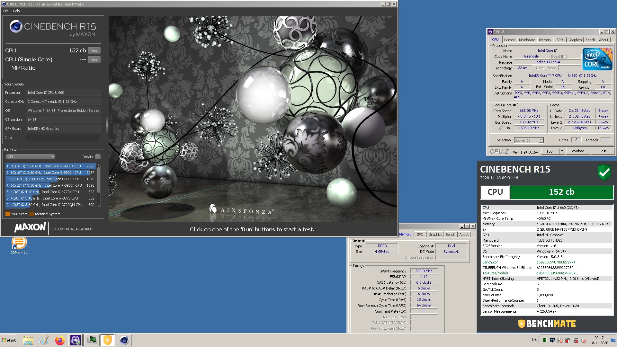617x347 pixels.
Task: Open SPD tab in top CPU-Z window
Action: (x=560, y=40)
